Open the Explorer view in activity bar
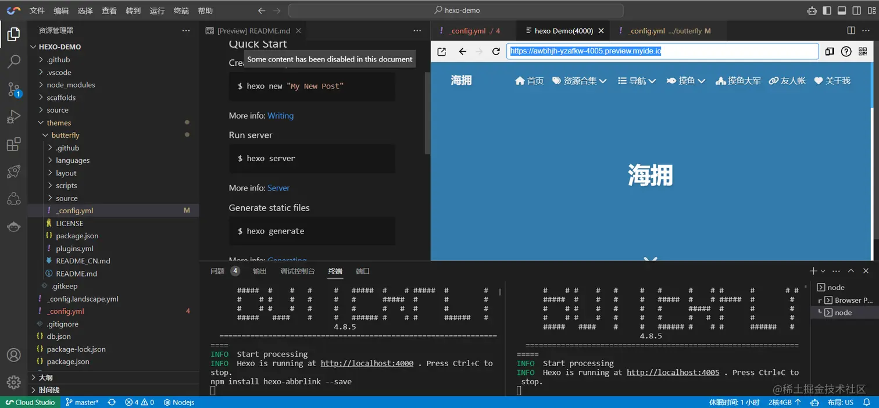The height and width of the screenshot is (408, 879). 13,34
